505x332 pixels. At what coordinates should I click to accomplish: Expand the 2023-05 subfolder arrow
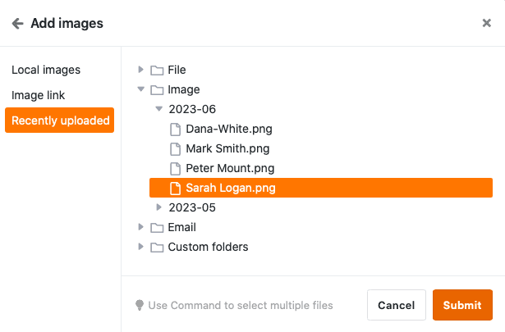(x=158, y=207)
